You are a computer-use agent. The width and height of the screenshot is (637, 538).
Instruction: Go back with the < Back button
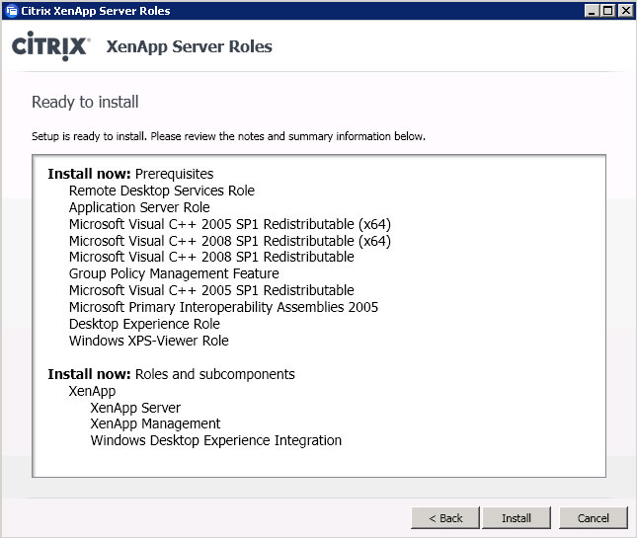click(445, 517)
